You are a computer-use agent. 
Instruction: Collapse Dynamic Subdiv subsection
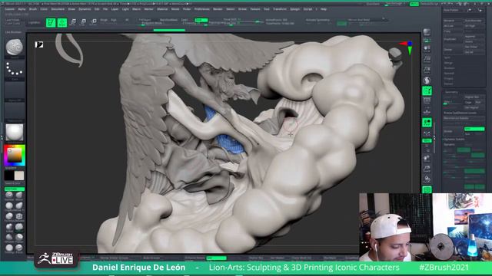click(454, 139)
